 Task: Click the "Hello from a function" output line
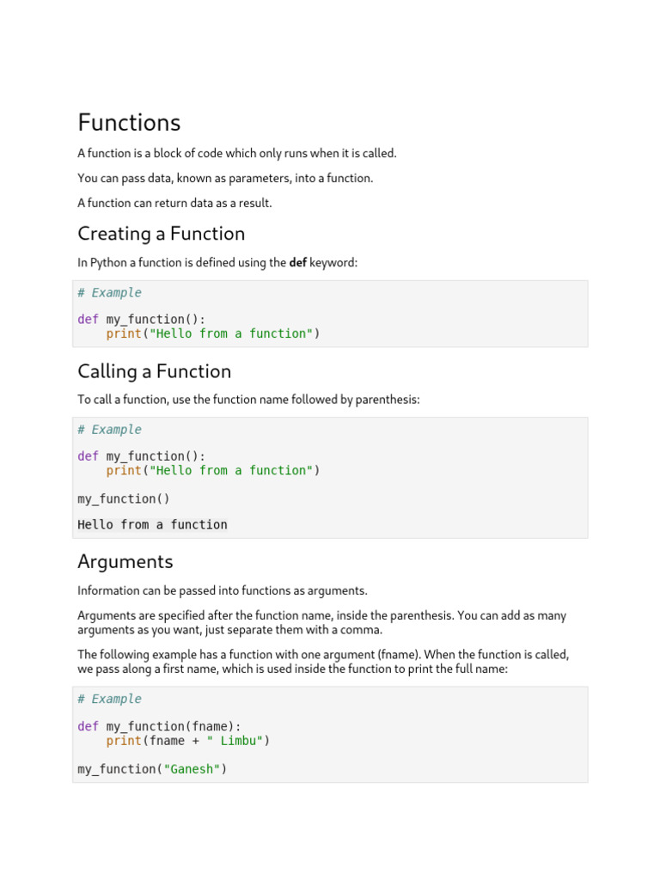point(152,524)
